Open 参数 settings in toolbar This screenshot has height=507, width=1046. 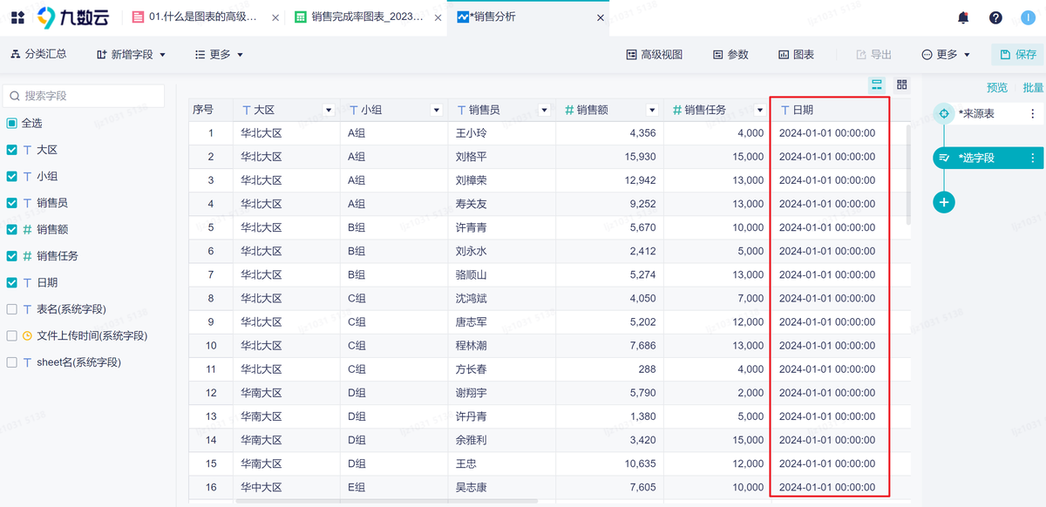[x=730, y=54]
